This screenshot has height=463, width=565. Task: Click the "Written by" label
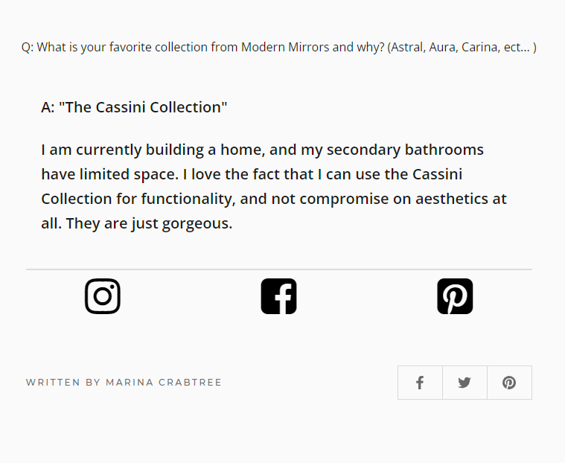63,383
